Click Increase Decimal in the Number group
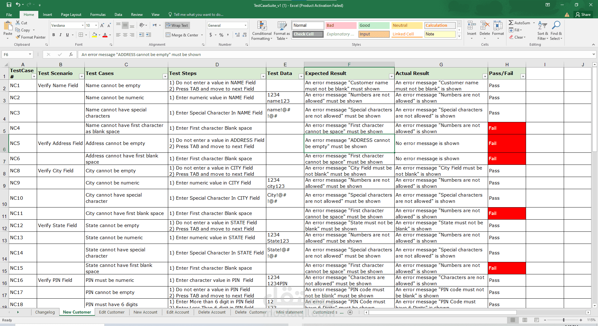Image resolution: width=598 pixels, height=326 pixels. [238, 35]
